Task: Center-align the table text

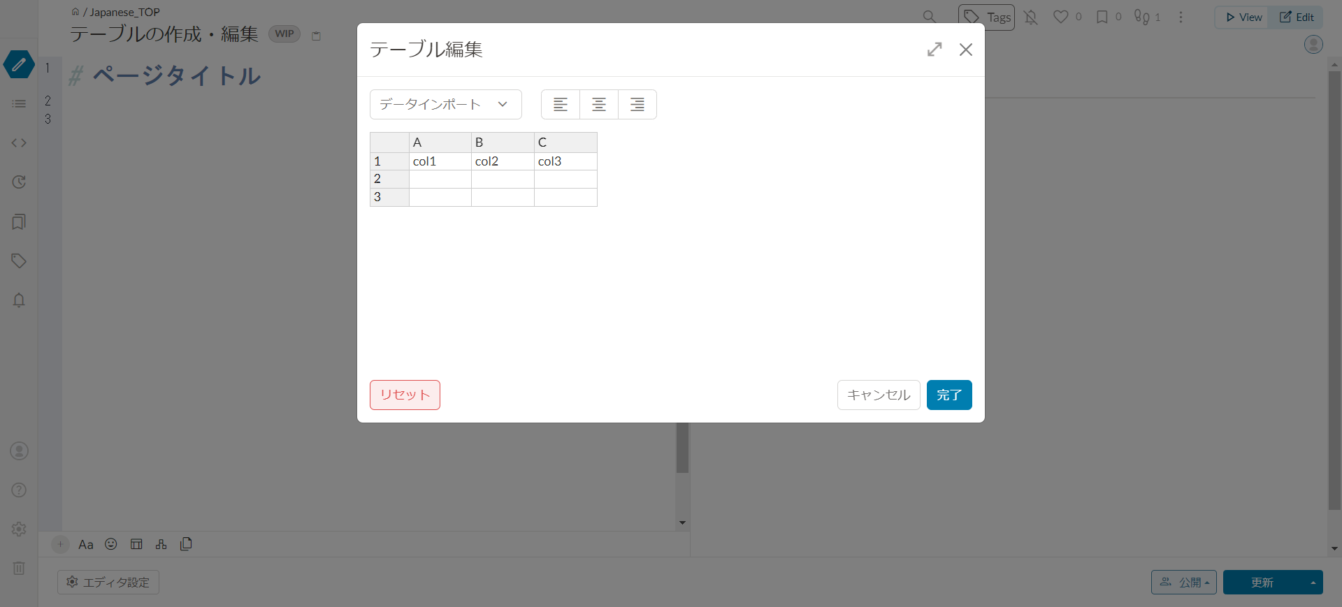Action: tap(599, 105)
